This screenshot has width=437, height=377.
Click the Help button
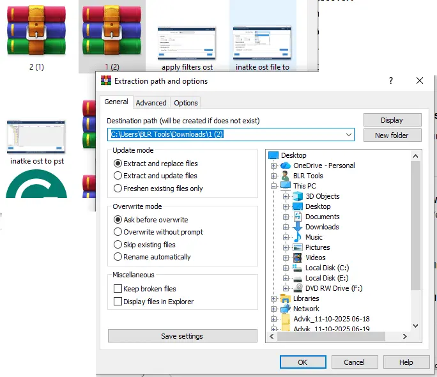coord(406,362)
